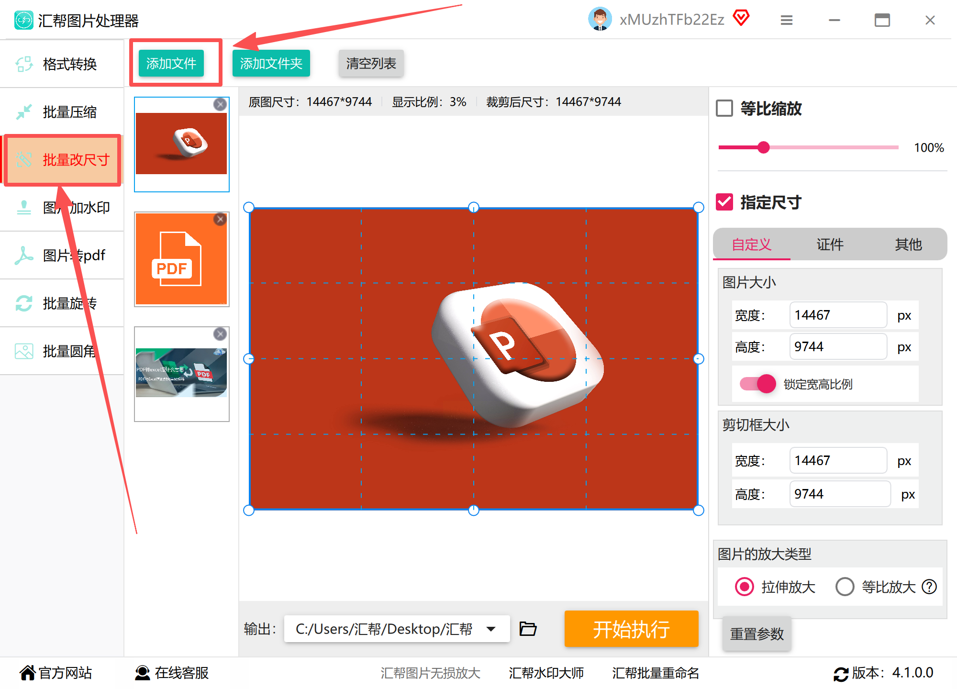This screenshot has width=957, height=689.
Task: Expand the output path dropdown
Action: [491, 629]
